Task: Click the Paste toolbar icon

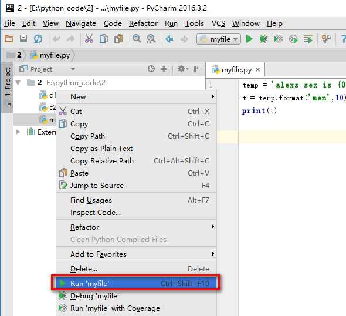Action: 118,39
